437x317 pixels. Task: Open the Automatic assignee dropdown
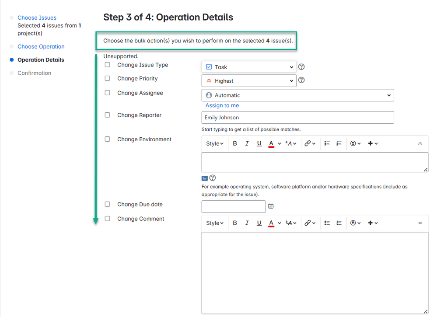297,95
